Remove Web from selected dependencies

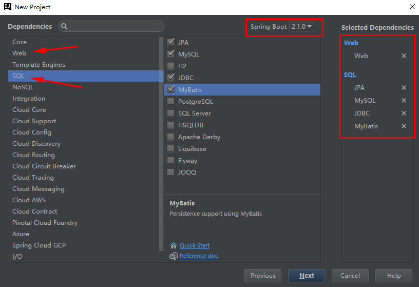tap(404, 56)
